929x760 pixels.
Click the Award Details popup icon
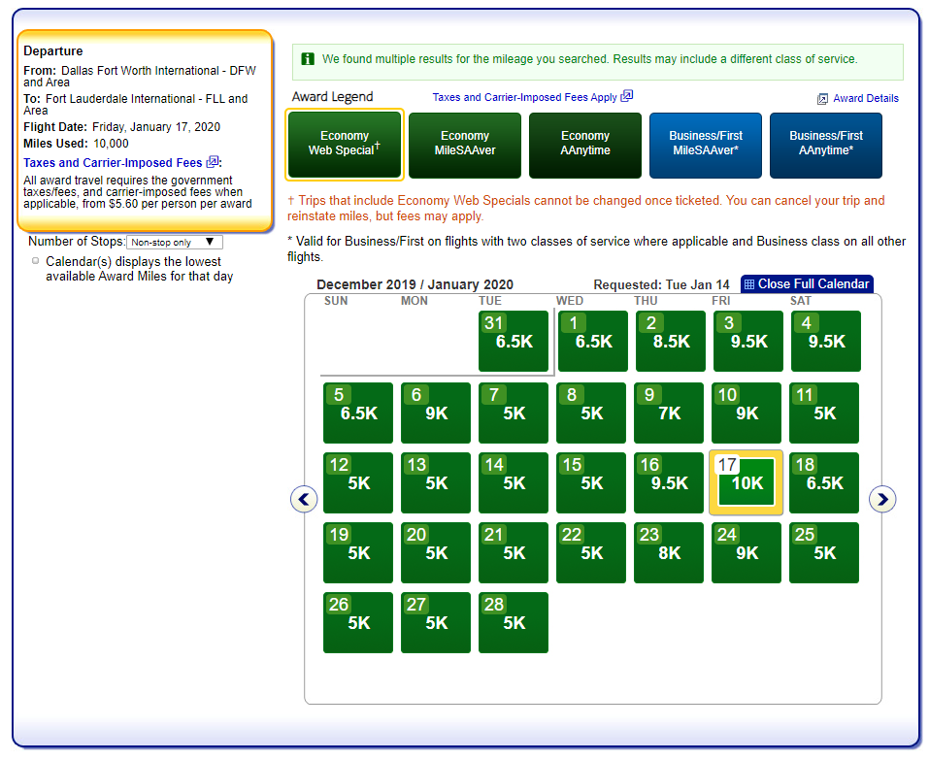pos(822,99)
